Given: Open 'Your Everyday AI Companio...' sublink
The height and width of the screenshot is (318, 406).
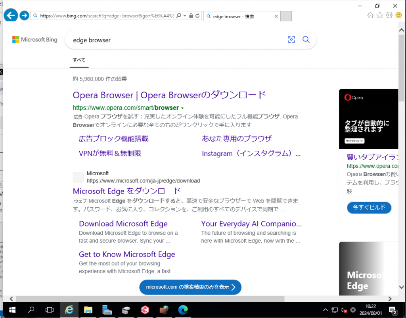Looking at the screenshot, I should pos(251,224).
